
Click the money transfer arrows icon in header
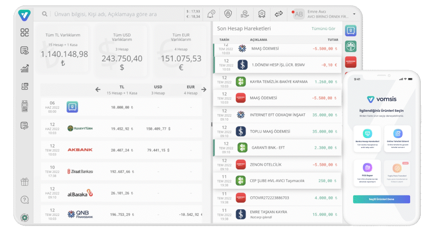tap(278, 14)
